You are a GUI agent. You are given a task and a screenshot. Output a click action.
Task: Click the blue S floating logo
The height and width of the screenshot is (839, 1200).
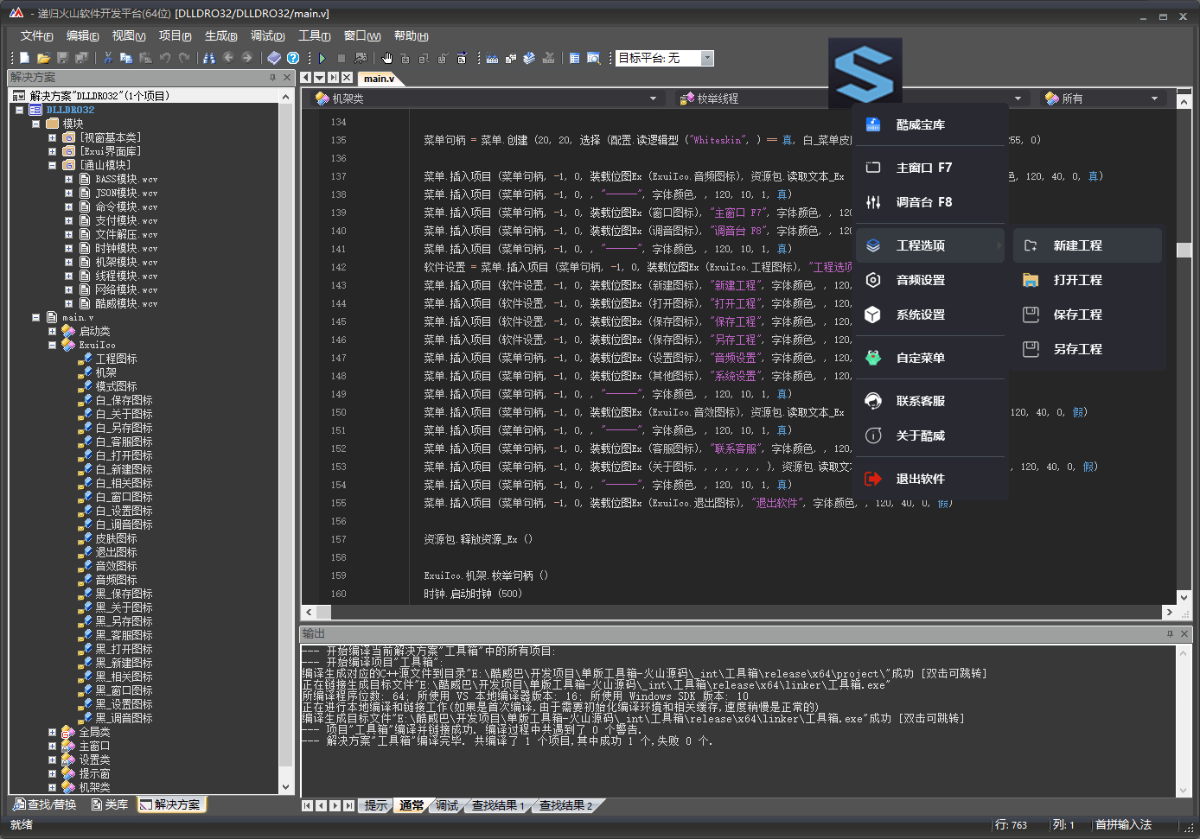865,73
